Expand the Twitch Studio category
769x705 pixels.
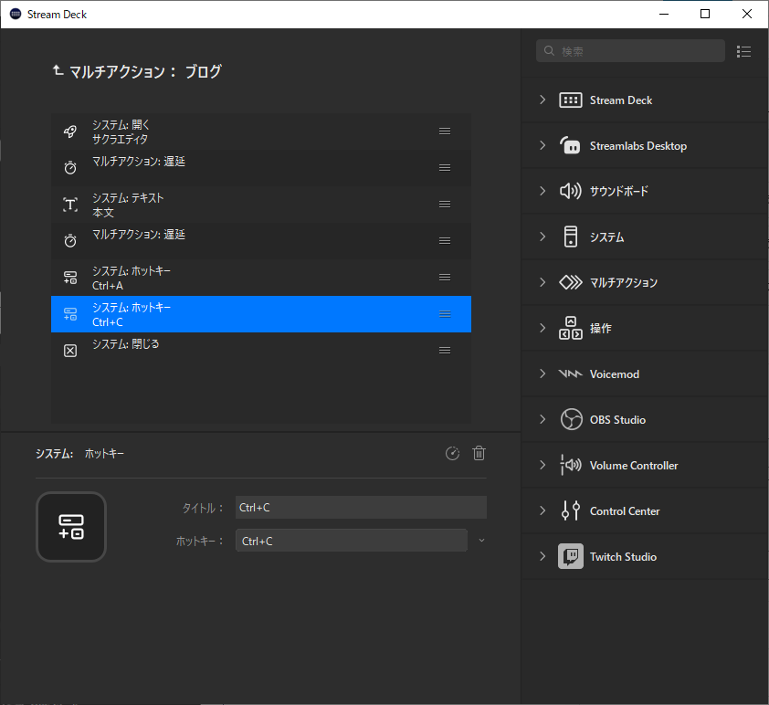tap(543, 556)
